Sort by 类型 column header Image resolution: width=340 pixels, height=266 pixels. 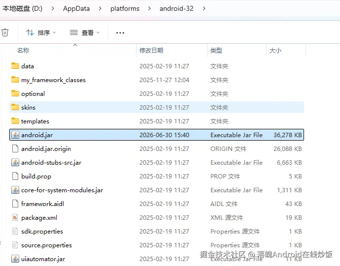pyautogui.click(x=216, y=51)
